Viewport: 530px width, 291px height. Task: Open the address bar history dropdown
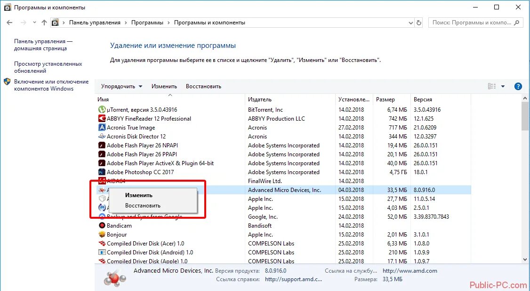coord(411,23)
